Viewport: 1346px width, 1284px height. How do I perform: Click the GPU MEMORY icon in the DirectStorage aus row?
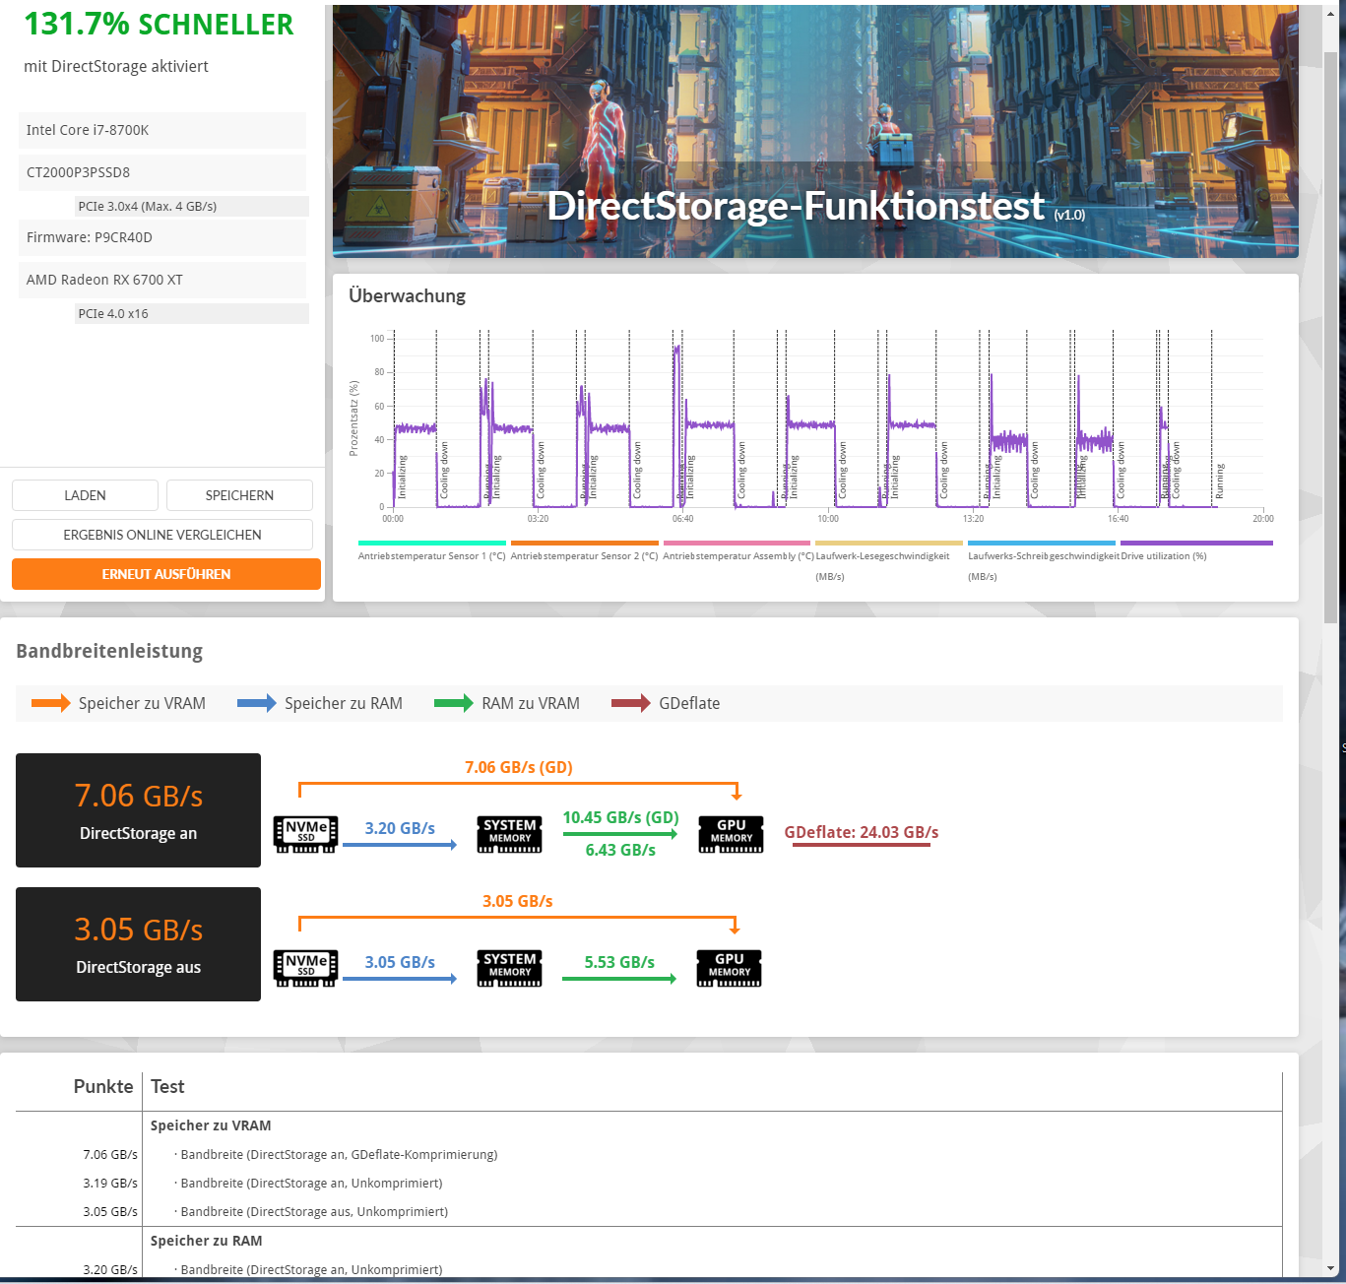pyautogui.click(x=729, y=968)
